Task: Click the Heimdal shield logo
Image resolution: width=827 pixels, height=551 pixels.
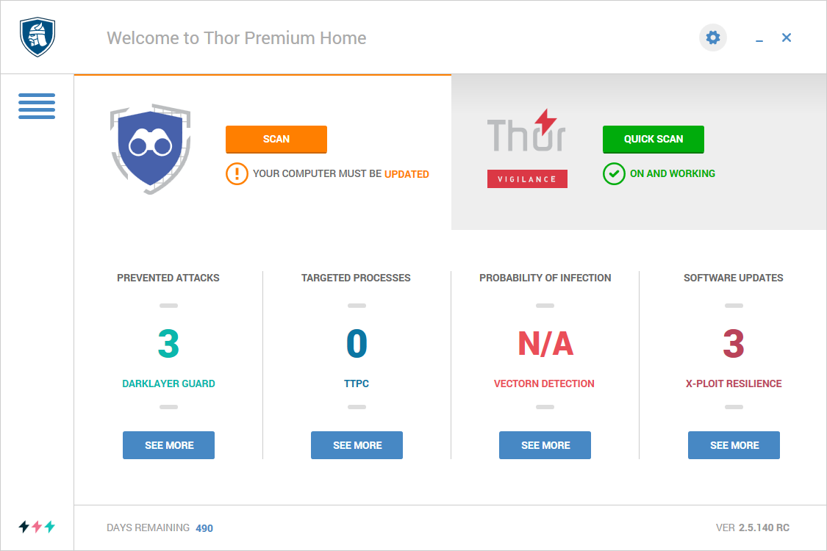Action: (37, 37)
